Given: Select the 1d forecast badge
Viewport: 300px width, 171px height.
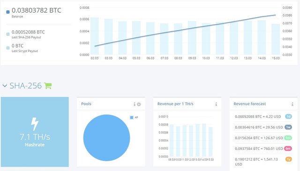Looking at the screenshot, I should tap(288, 116).
